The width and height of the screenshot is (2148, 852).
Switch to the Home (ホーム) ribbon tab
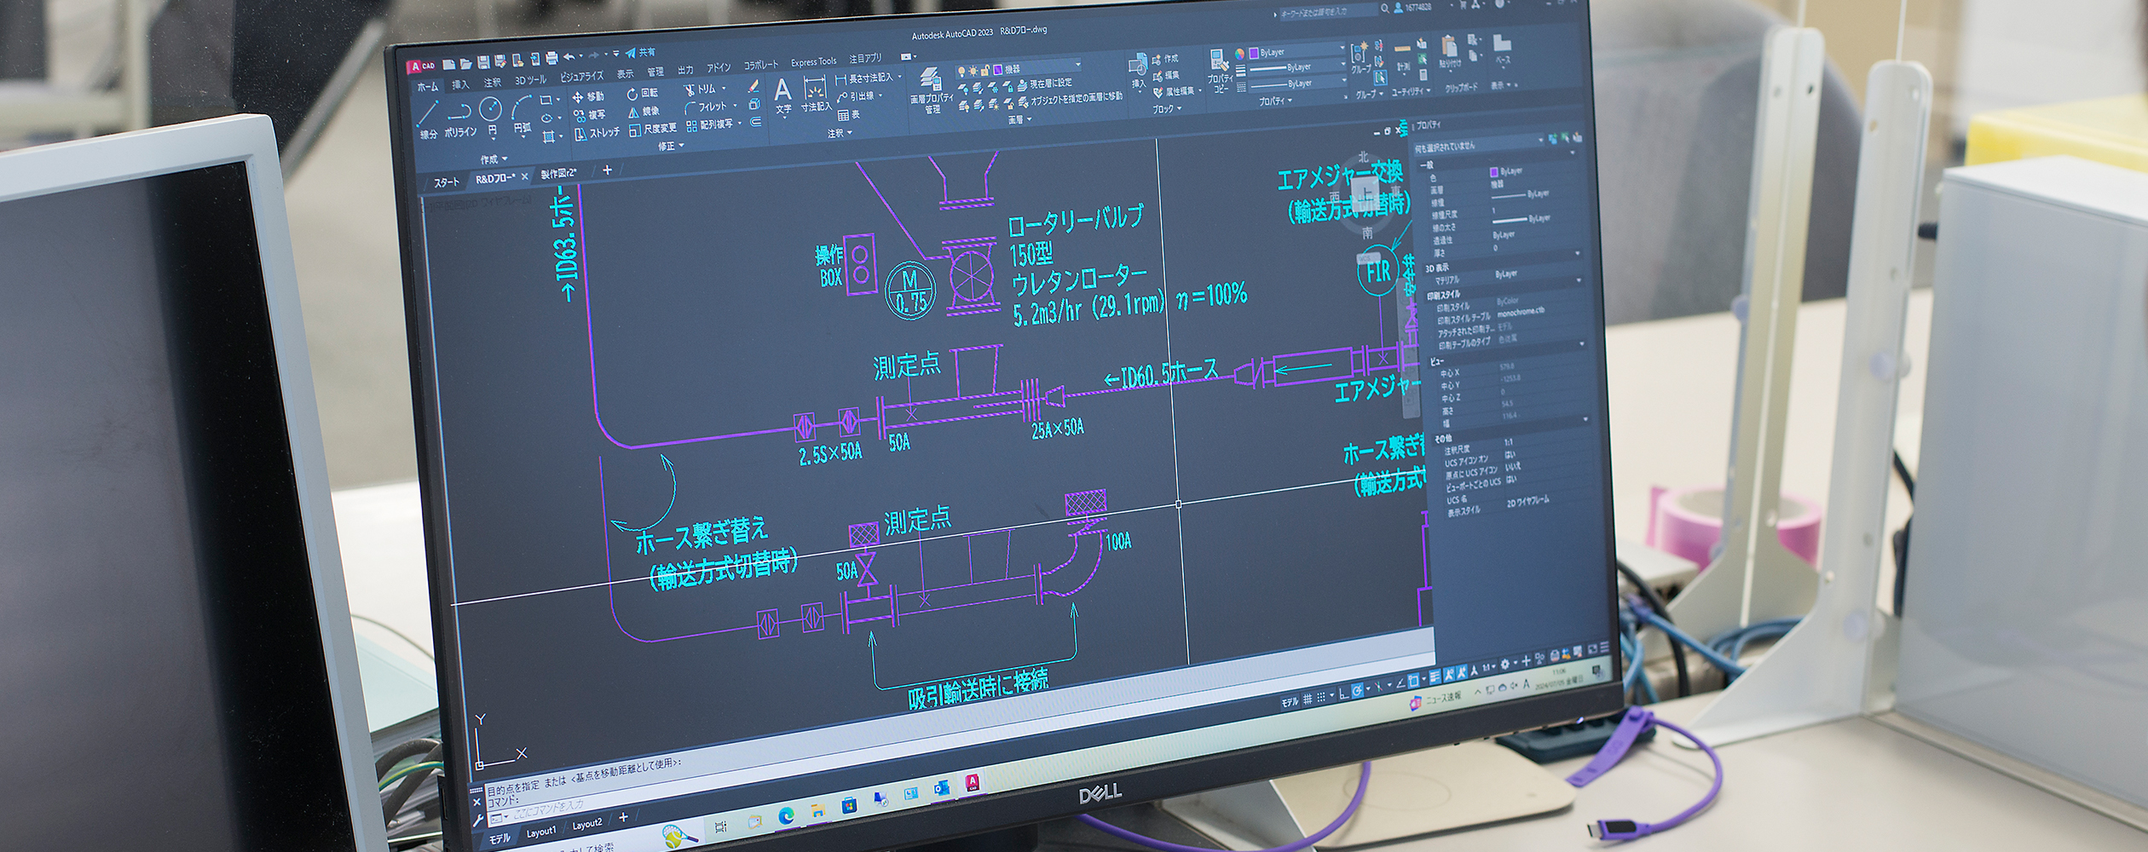(428, 87)
